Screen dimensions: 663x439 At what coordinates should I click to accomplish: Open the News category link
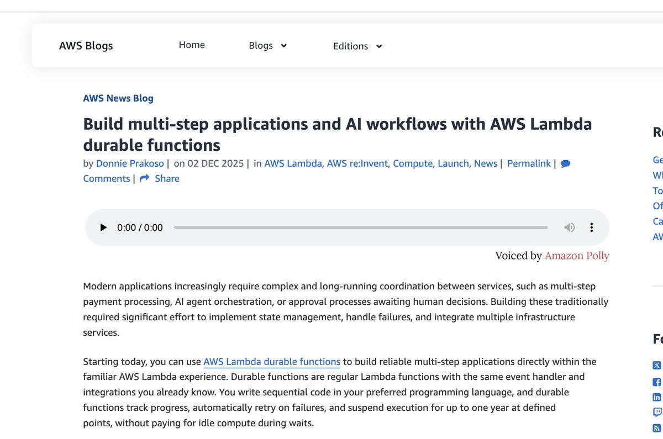(x=486, y=163)
